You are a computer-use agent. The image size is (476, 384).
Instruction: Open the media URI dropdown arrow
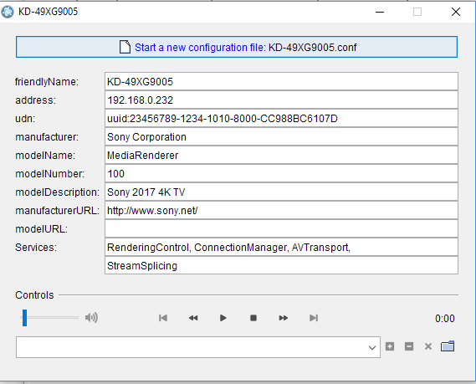[372, 347]
